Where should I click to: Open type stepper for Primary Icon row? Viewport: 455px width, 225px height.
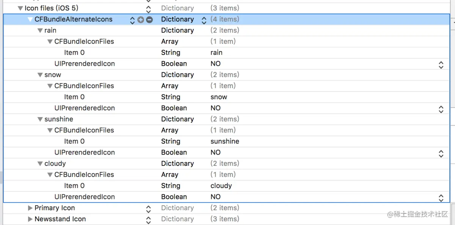click(149, 209)
